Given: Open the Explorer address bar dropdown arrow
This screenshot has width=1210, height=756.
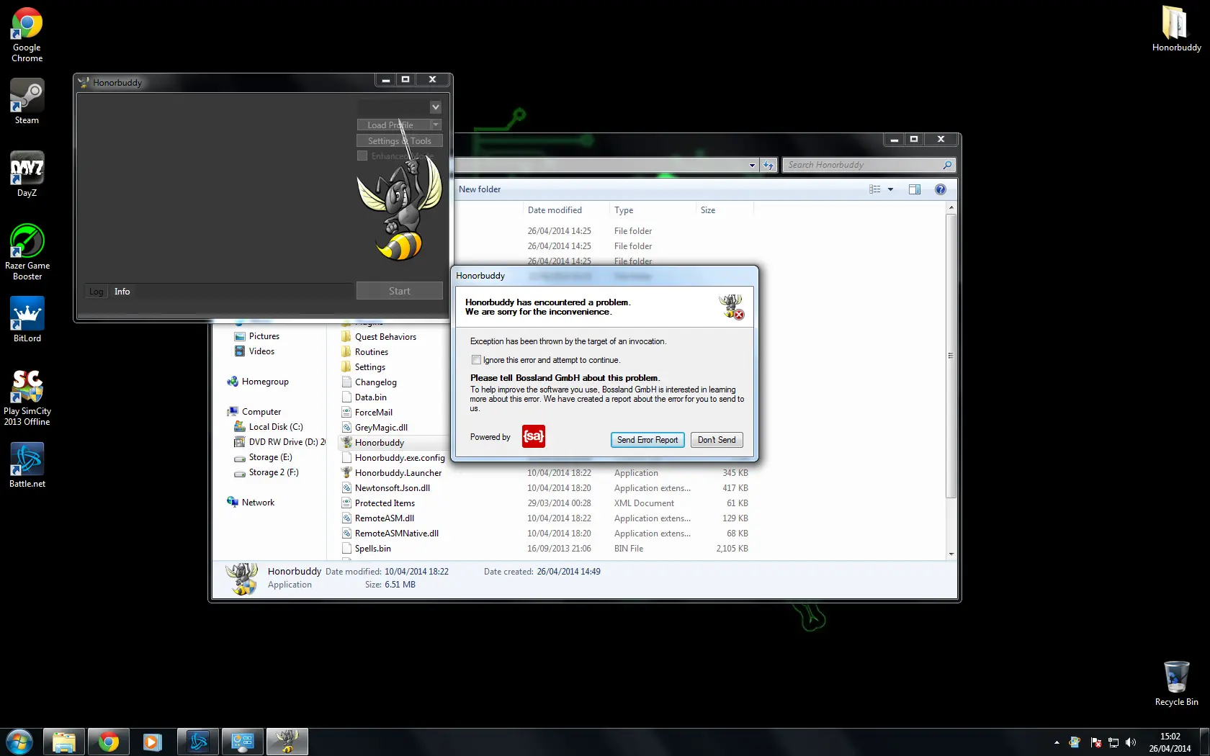Looking at the screenshot, I should coord(752,165).
